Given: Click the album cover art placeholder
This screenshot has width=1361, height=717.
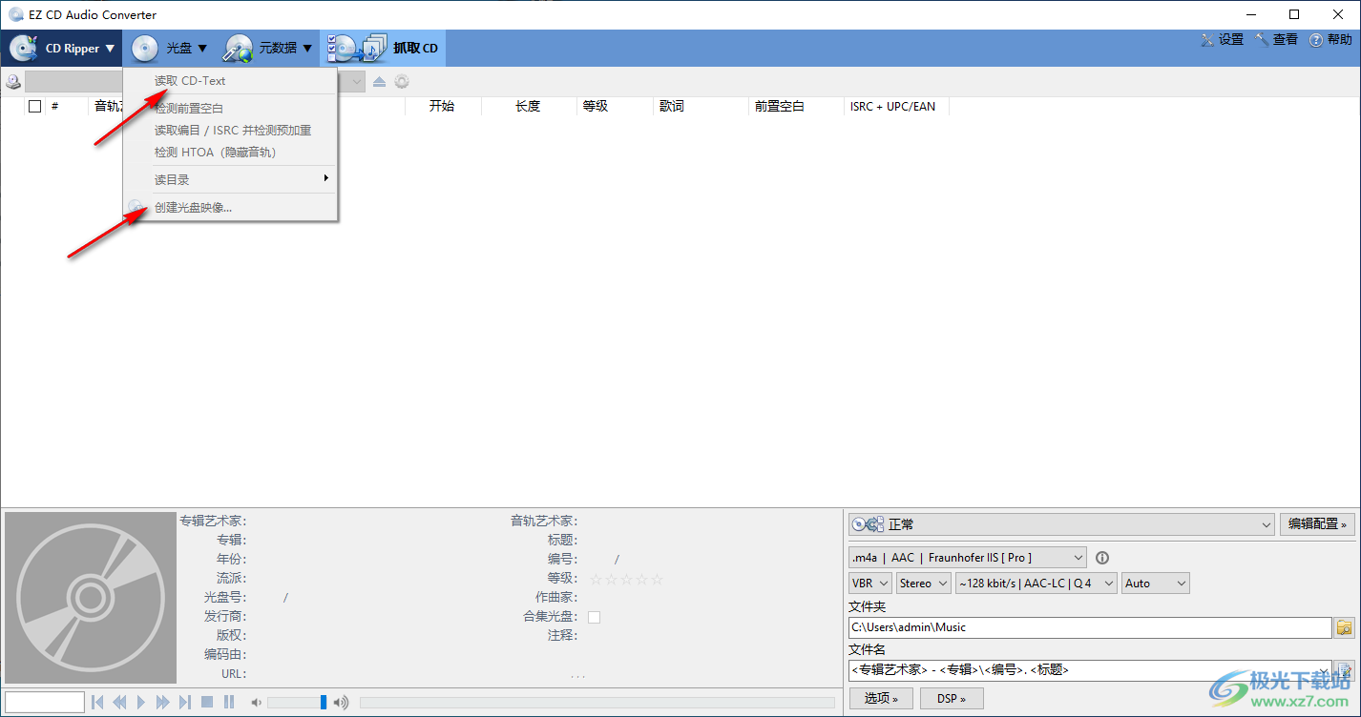Looking at the screenshot, I should point(91,598).
